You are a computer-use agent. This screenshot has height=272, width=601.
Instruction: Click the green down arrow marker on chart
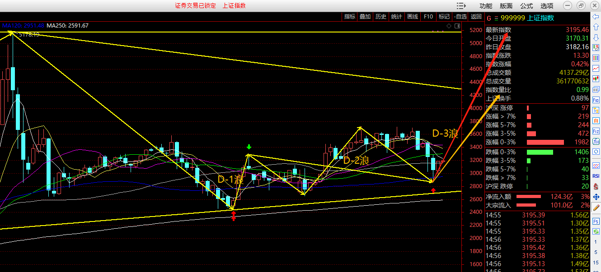tap(249, 147)
